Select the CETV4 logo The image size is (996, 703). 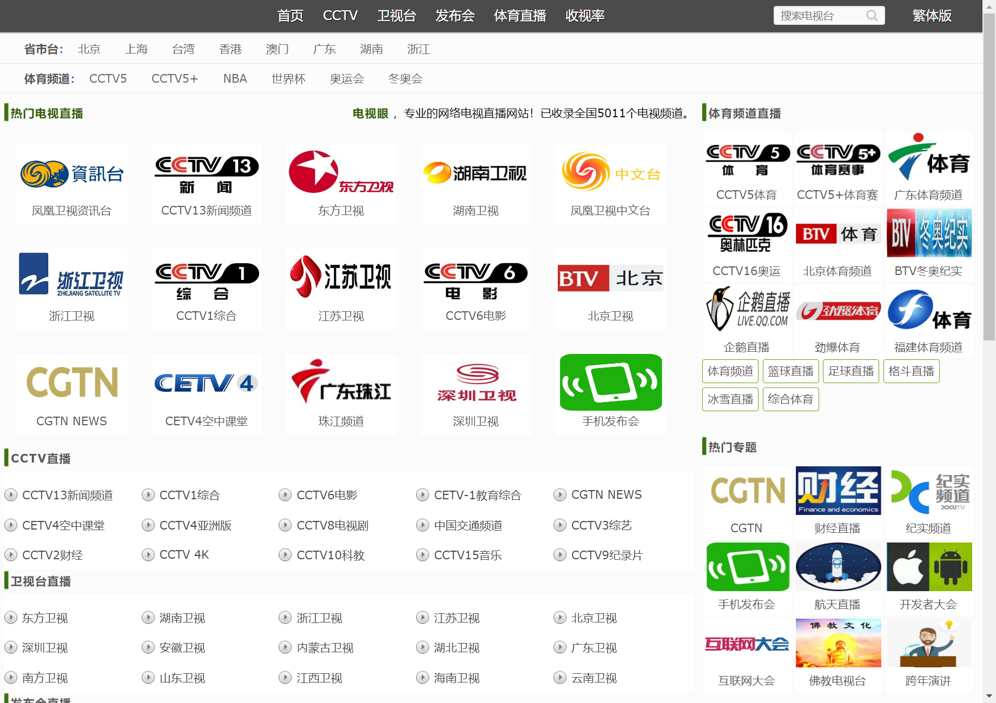tap(207, 383)
